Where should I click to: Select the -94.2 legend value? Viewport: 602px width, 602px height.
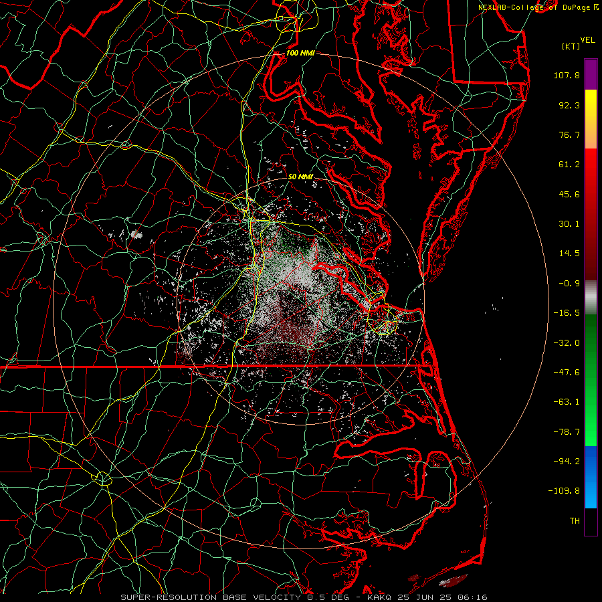(x=567, y=461)
